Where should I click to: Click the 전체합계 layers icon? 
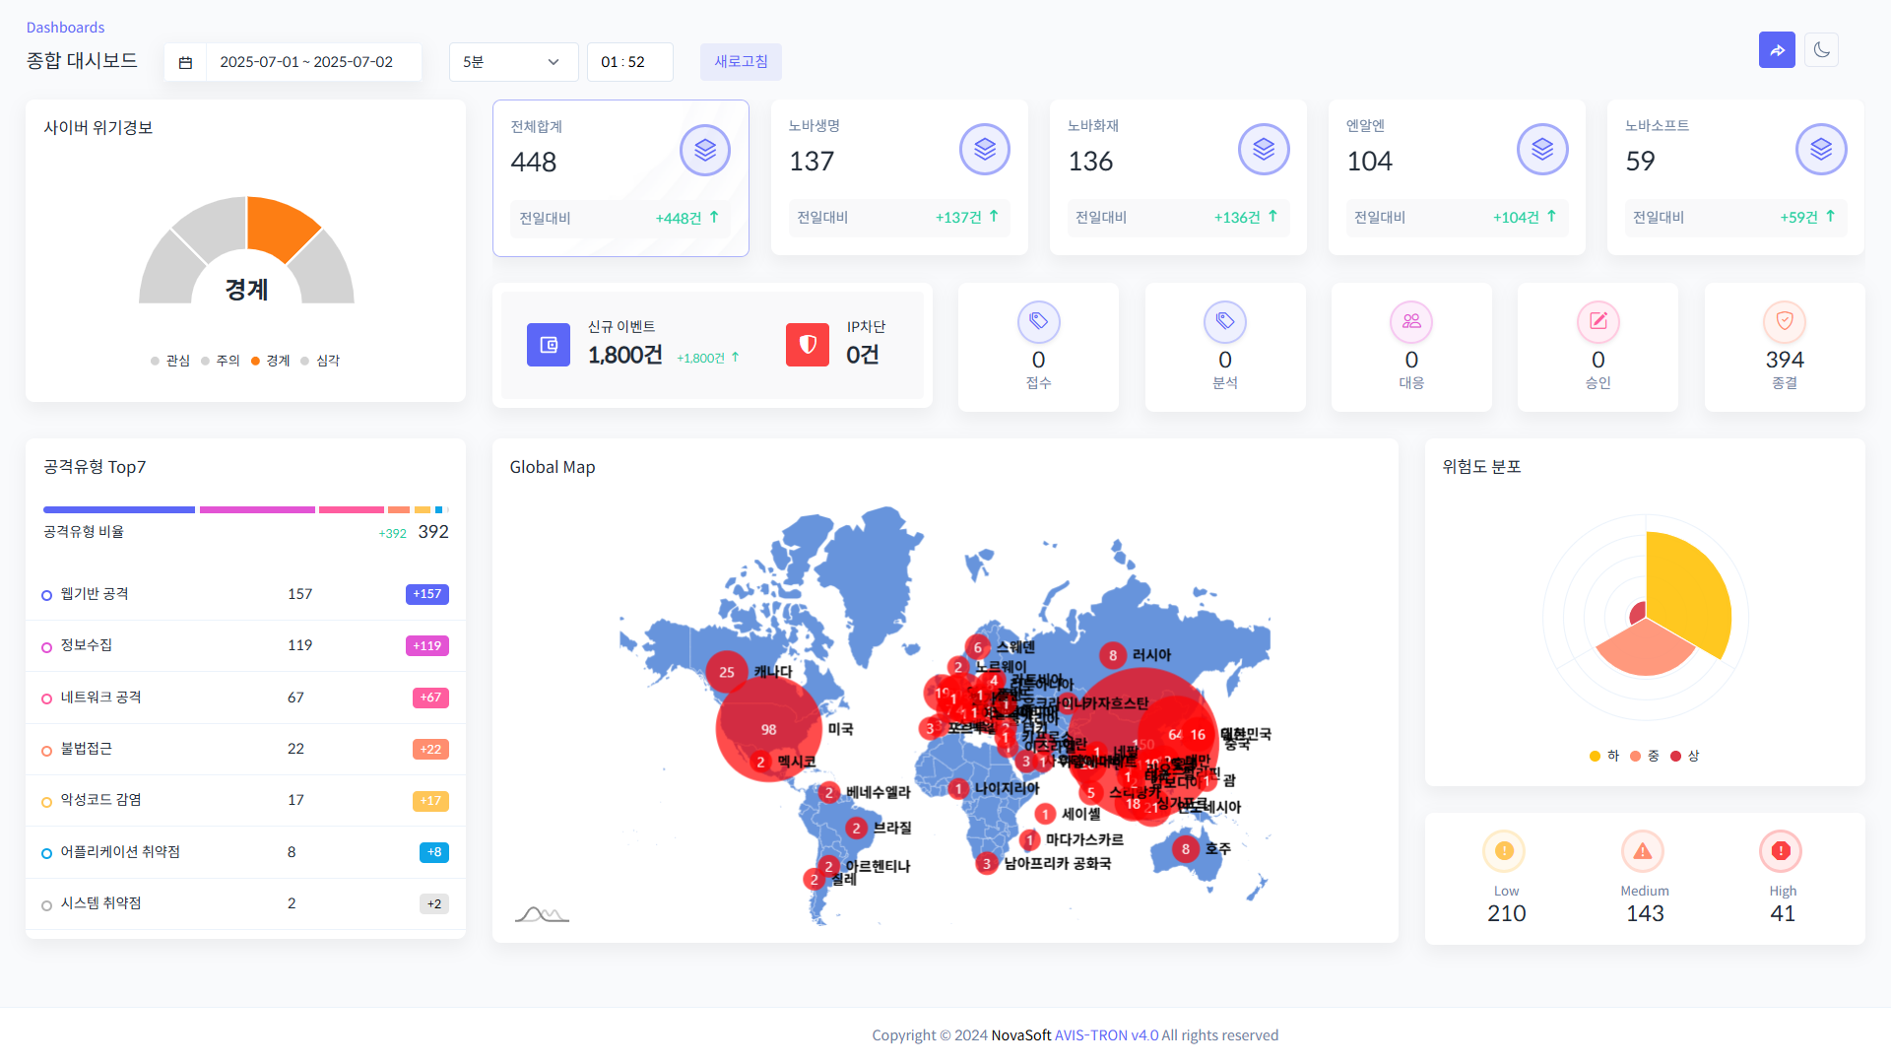(705, 151)
